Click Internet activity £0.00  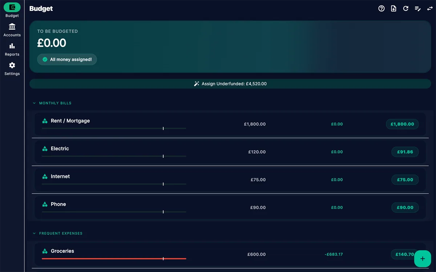pos(337,180)
